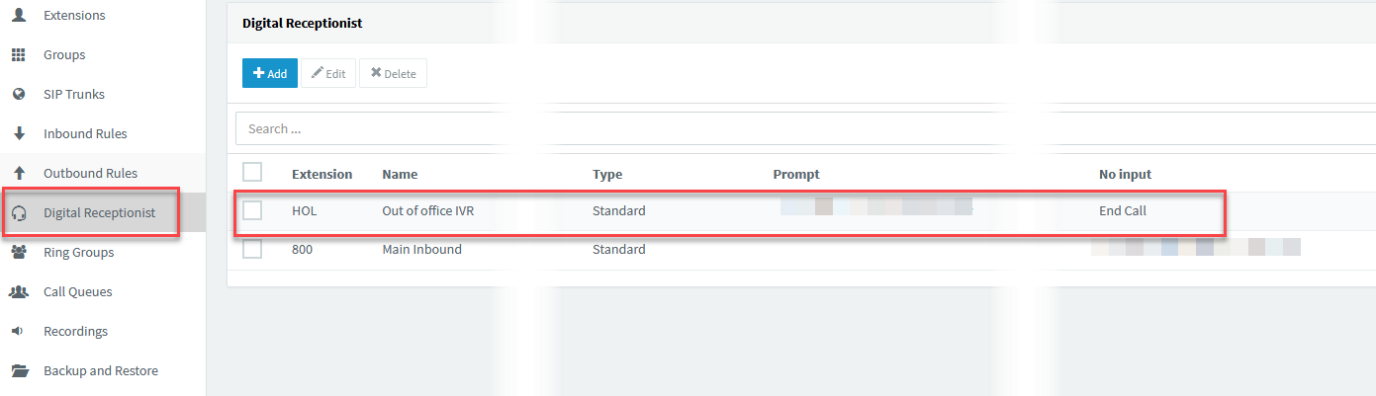Toggle the select-all header checkbox

click(252, 172)
